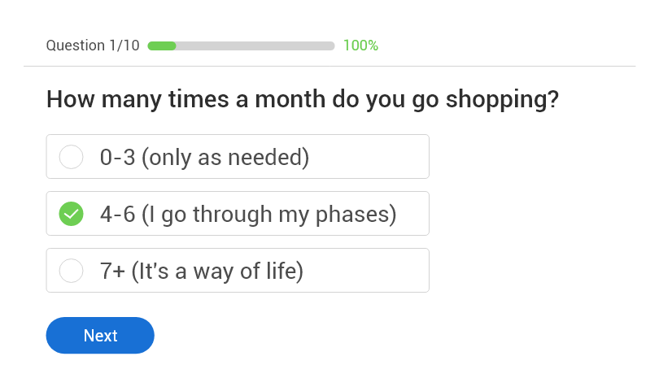Click the "4-6" number range in middle option

117,214
